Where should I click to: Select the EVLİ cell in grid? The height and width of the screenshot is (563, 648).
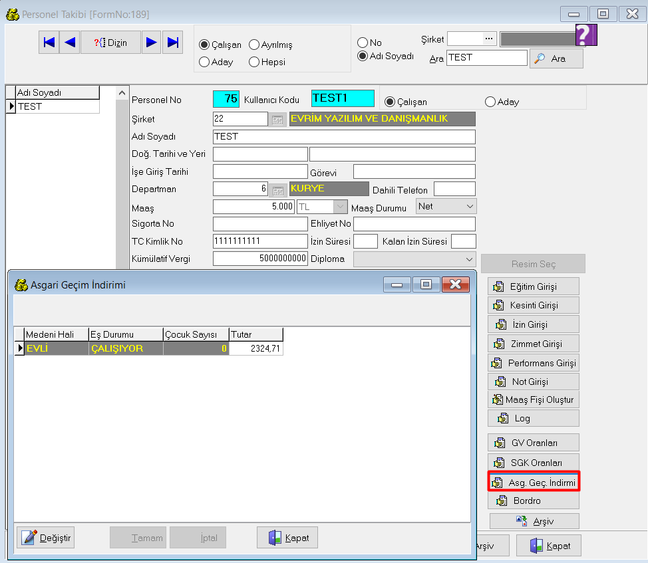pyautogui.click(x=56, y=348)
